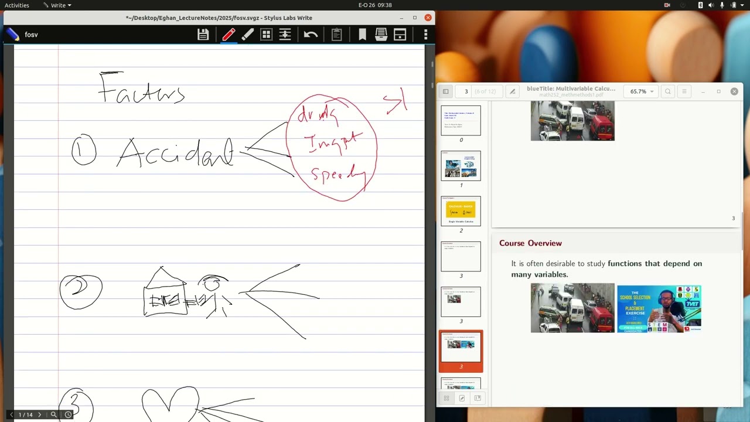This screenshot has height=422, width=750.
Task: Click the blue pen app icon beside fosv
Action: tap(12, 35)
